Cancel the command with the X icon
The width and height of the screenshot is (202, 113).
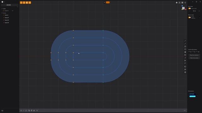(104, 2)
